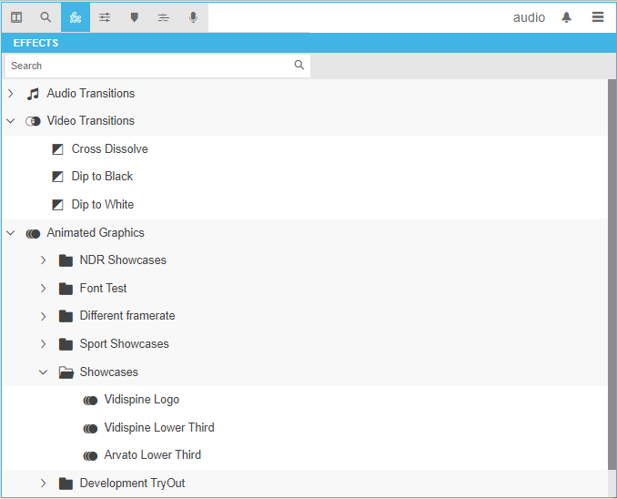This screenshot has height=499, width=617.
Task: Select the Cross Dissolve transition
Action: (x=109, y=149)
